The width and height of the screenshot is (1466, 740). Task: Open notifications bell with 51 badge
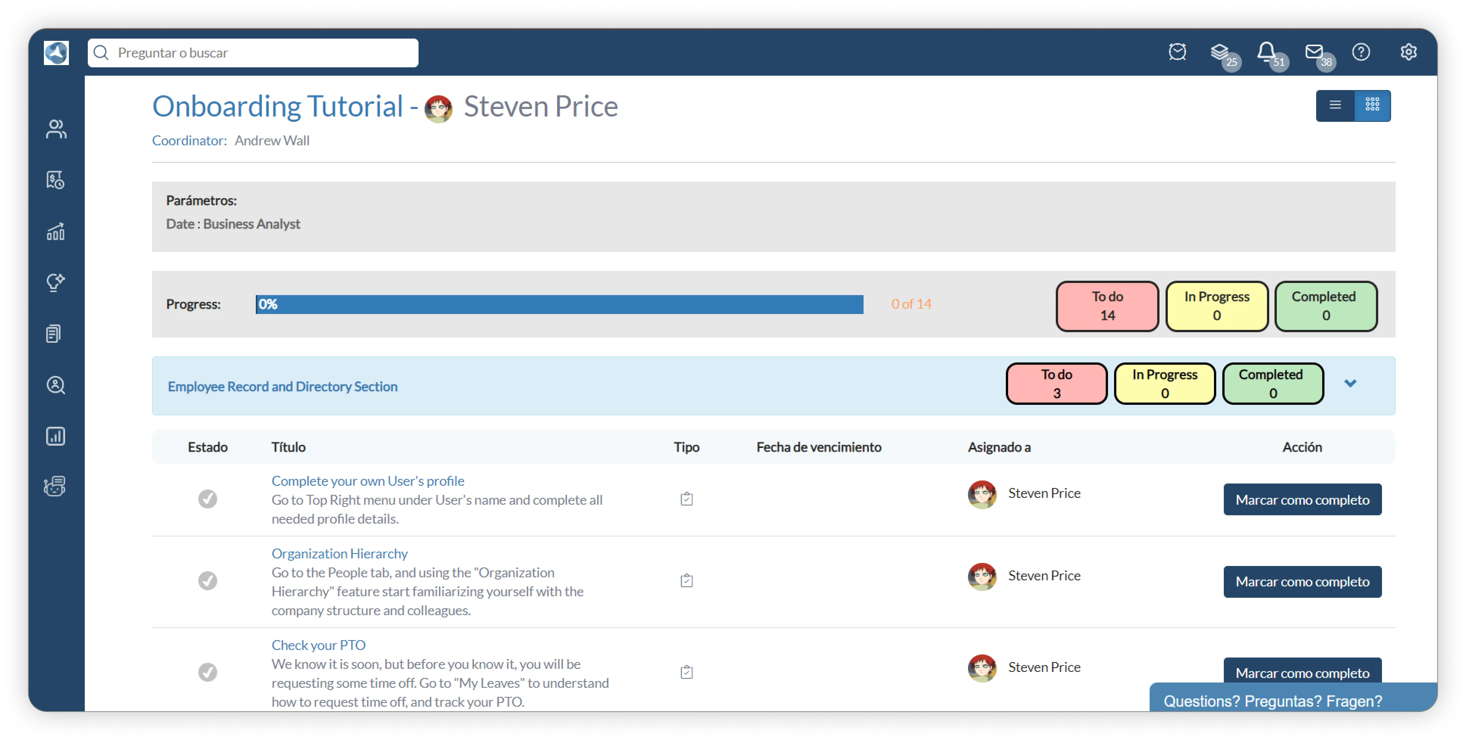[x=1266, y=52]
